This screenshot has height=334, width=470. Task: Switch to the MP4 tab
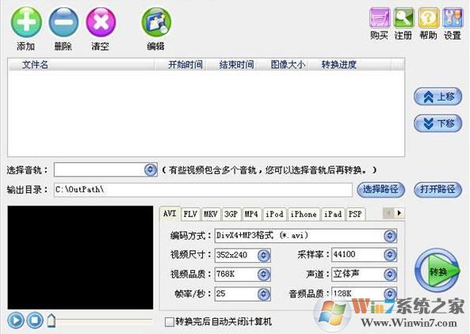pos(251,214)
